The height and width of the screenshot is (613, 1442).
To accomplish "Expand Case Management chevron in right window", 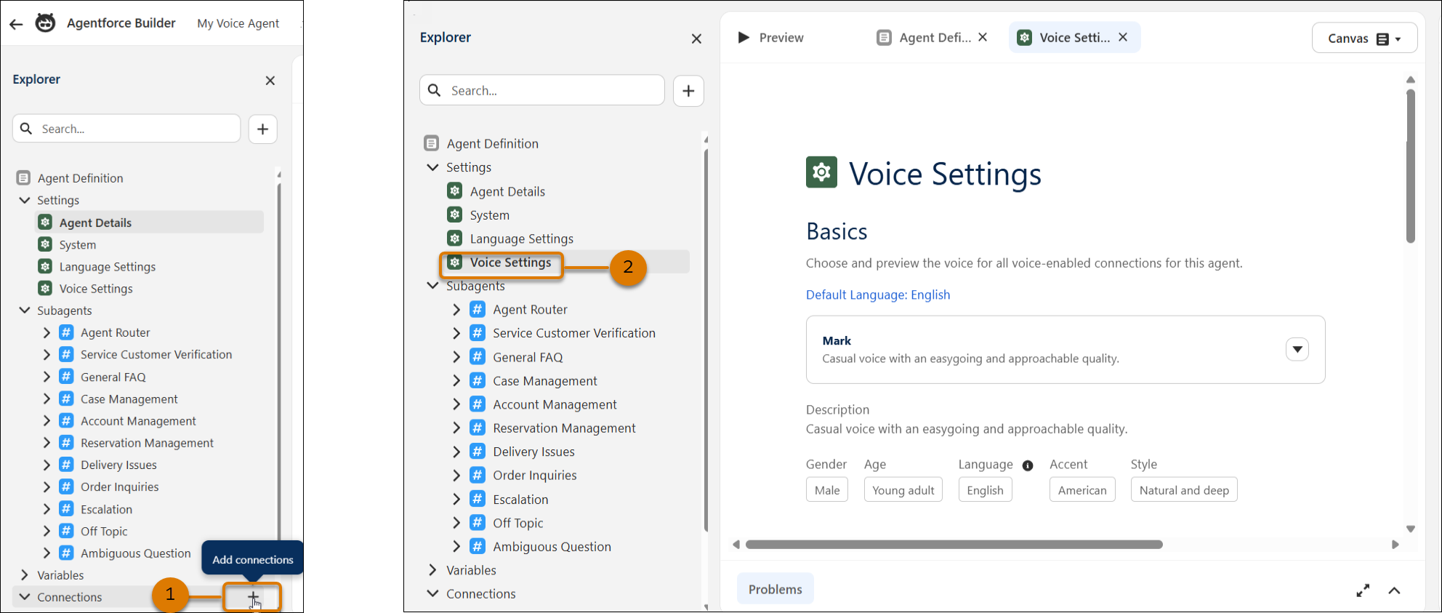I will click(x=456, y=380).
